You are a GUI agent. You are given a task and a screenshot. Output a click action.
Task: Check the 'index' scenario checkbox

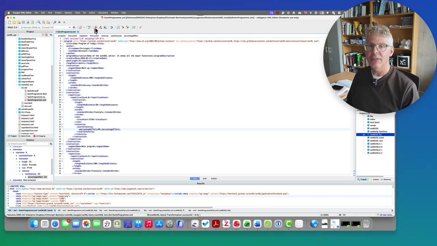[x=364, y=119]
